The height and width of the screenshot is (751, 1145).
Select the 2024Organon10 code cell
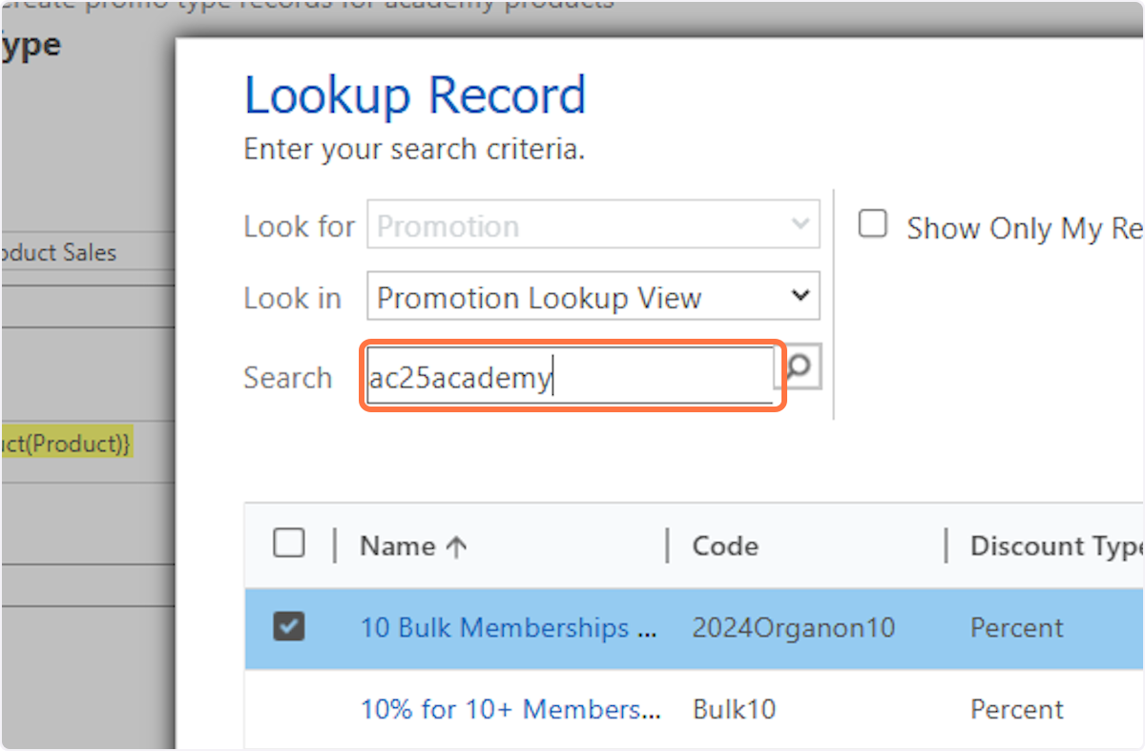pyautogui.click(x=793, y=628)
